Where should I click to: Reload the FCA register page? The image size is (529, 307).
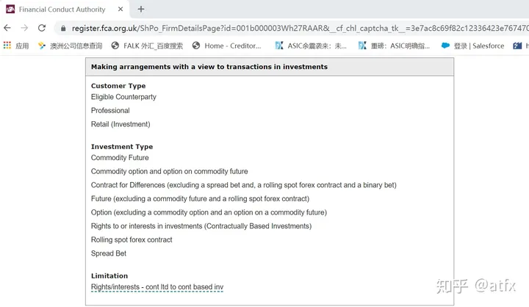(x=42, y=28)
